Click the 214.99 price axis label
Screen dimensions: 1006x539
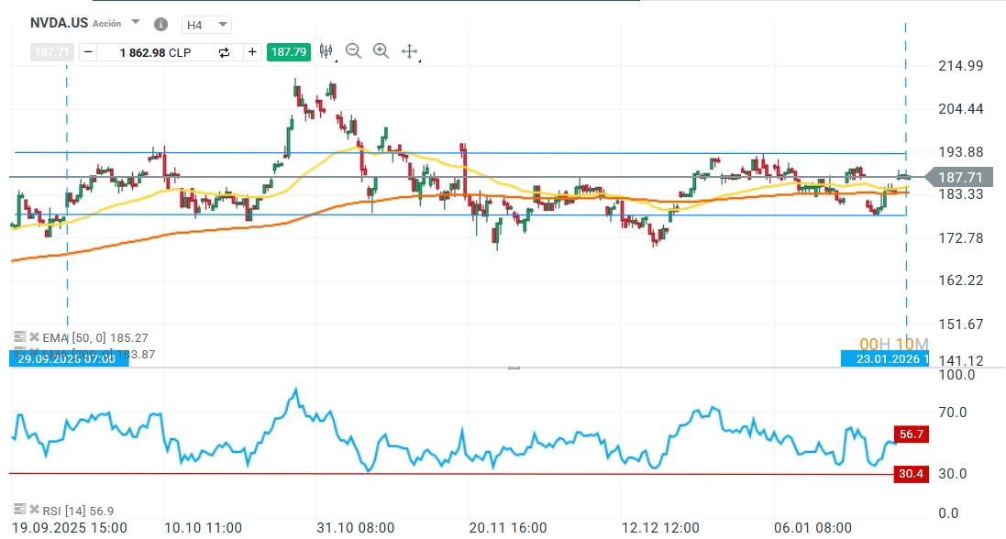[x=960, y=65]
